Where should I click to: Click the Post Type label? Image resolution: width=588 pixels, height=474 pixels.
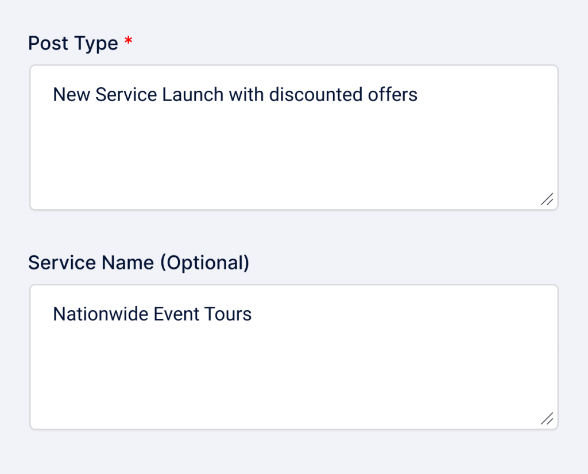73,43
